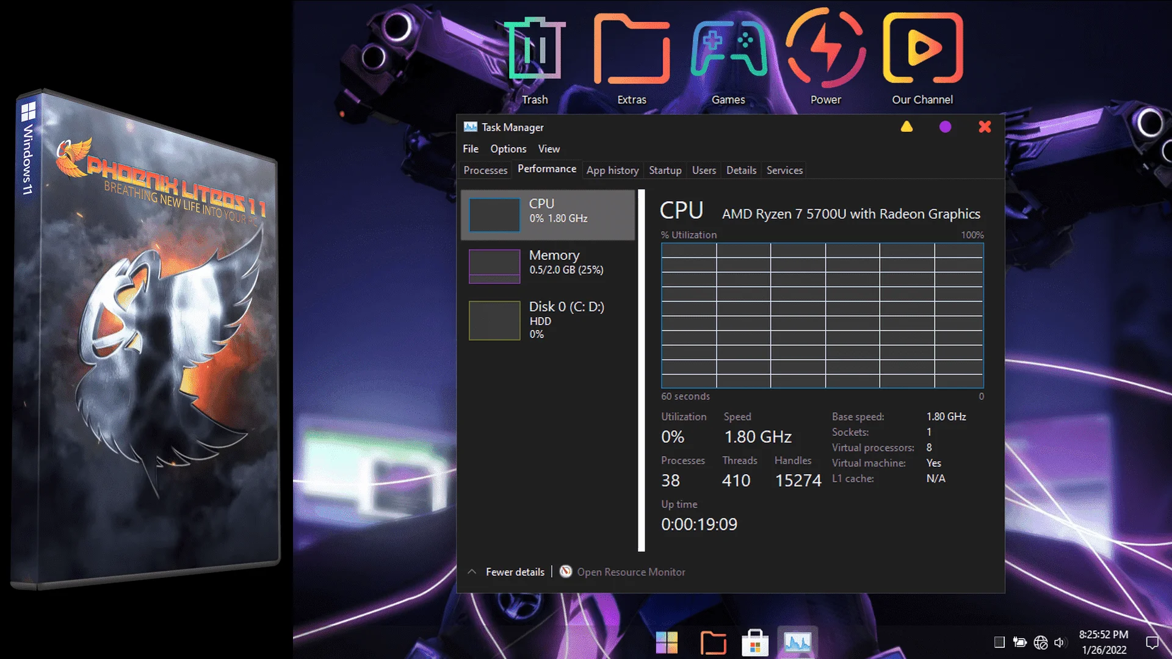Click the Disk 0 mini graph thumbnail
1172x659 pixels.
(x=494, y=320)
